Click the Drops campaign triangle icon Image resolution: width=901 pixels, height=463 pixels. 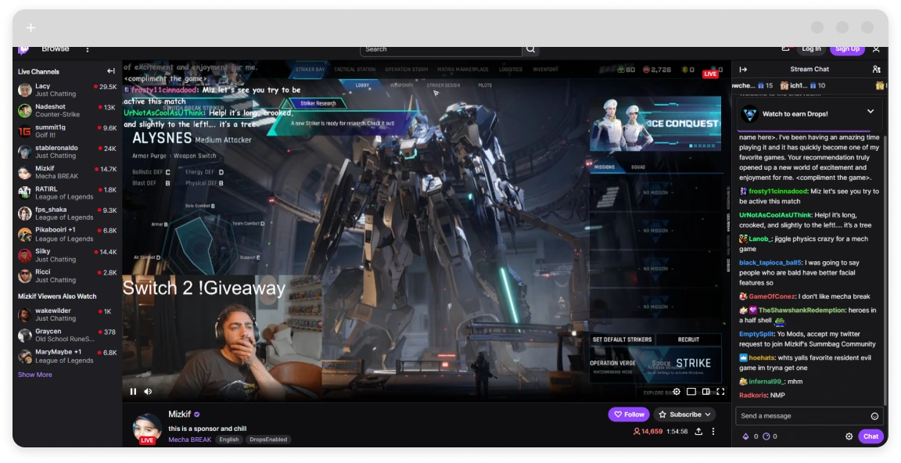(x=749, y=113)
